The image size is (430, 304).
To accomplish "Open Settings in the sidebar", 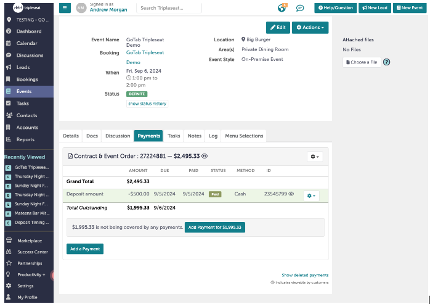I will [25, 286].
